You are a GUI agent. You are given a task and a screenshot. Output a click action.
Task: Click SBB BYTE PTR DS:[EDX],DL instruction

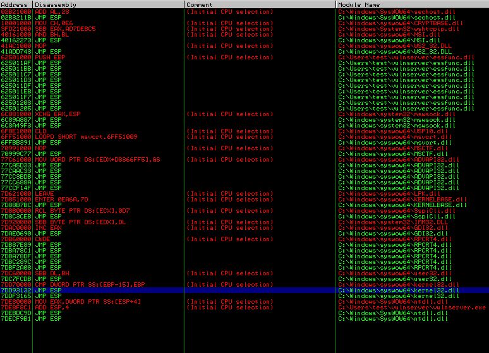click(x=80, y=222)
